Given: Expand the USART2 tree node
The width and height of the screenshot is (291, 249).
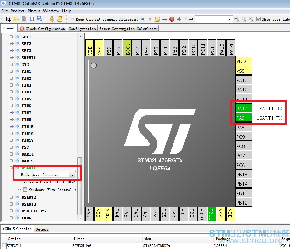Looking at the screenshot, I should point(11,197).
